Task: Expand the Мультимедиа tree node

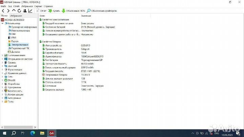Action: point(2,70)
